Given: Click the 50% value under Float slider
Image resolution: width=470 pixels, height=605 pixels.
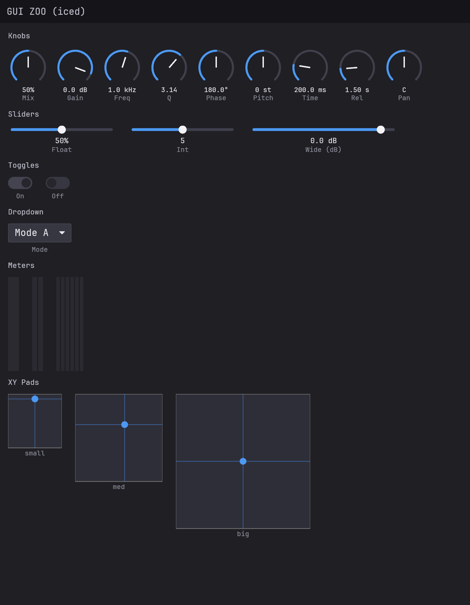Looking at the screenshot, I should [62, 140].
